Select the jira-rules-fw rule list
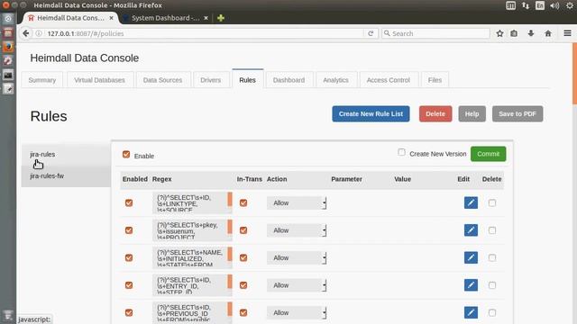 click(47, 176)
